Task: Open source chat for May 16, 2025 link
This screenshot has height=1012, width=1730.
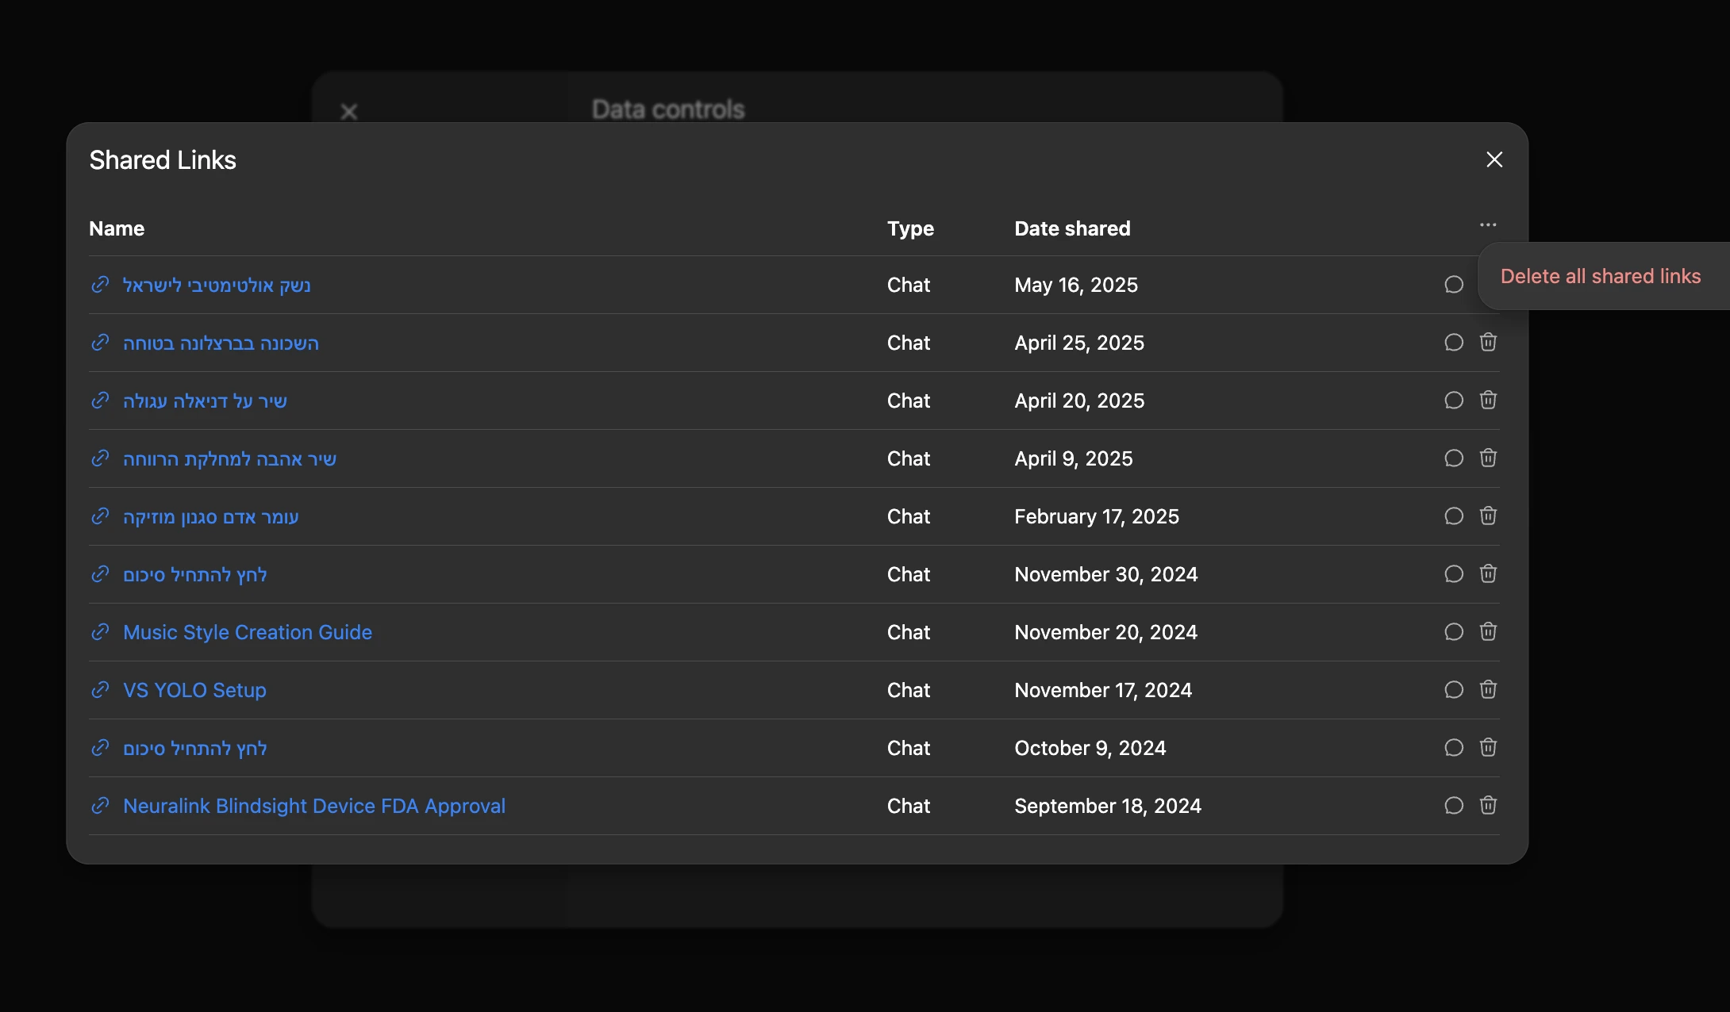Action: point(1453,285)
